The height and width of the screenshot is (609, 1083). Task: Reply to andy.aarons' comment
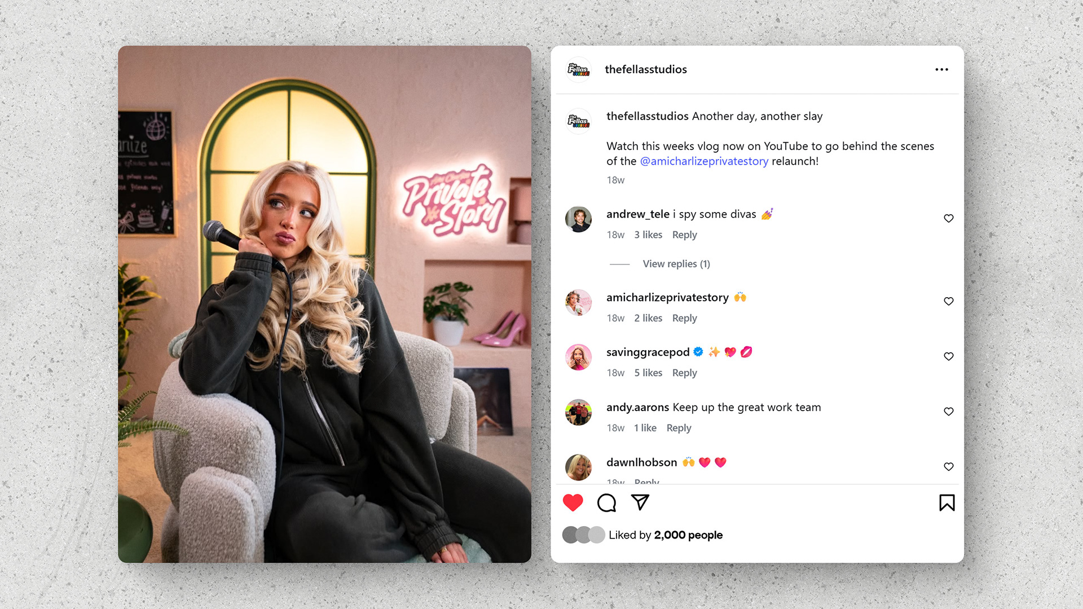click(x=679, y=428)
